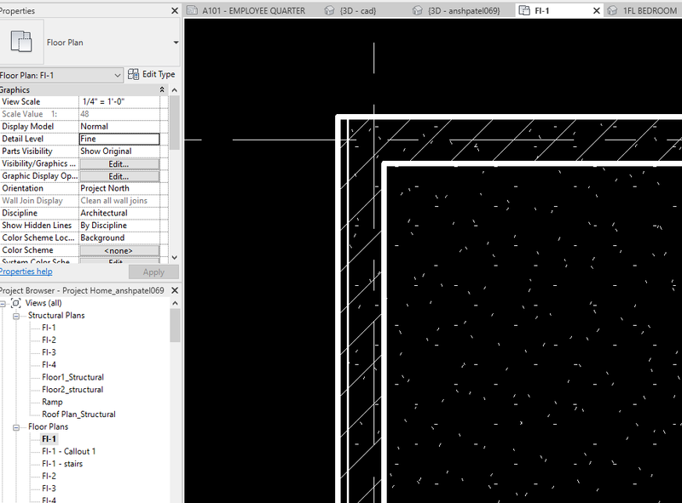Open the Floor Plan: FI-1 selector combo

point(115,74)
